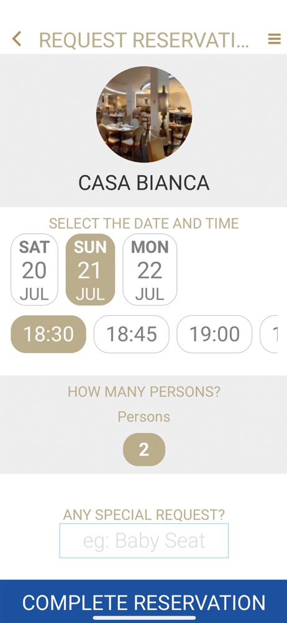Choose the 19:00 time slot
287x623 pixels.
(214, 334)
